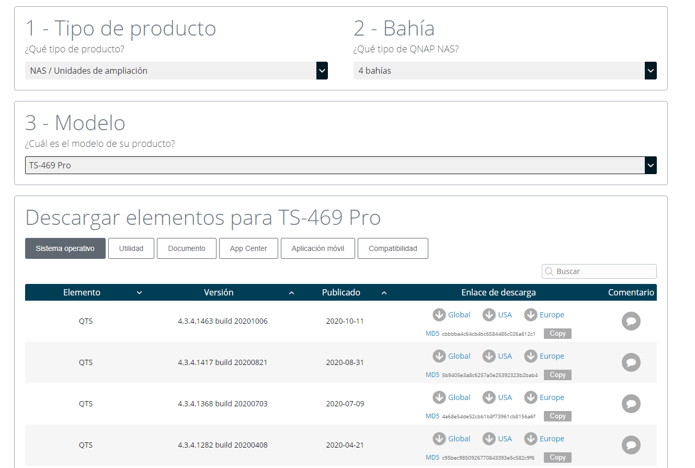Click the comment icon for version 4.3.4.1282
This screenshot has height=468, width=695.
click(x=631, y=445)
